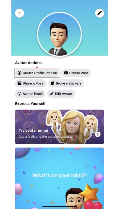Close the avatar screen with X icon
The width and height of the screenshot is (119, 209).
coord(20,13)
